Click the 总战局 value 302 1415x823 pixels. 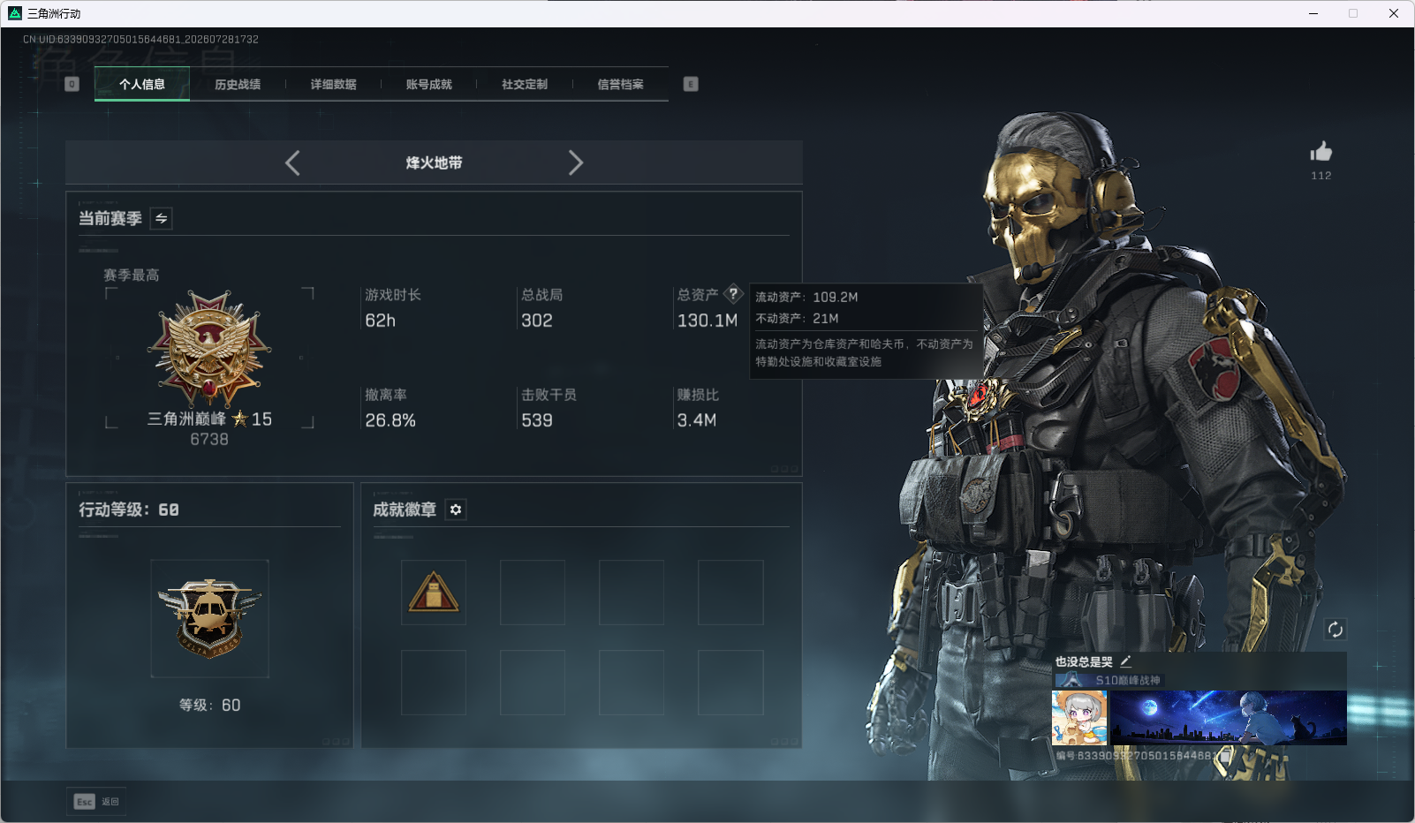pyautogui.click(x=537, y=321)
